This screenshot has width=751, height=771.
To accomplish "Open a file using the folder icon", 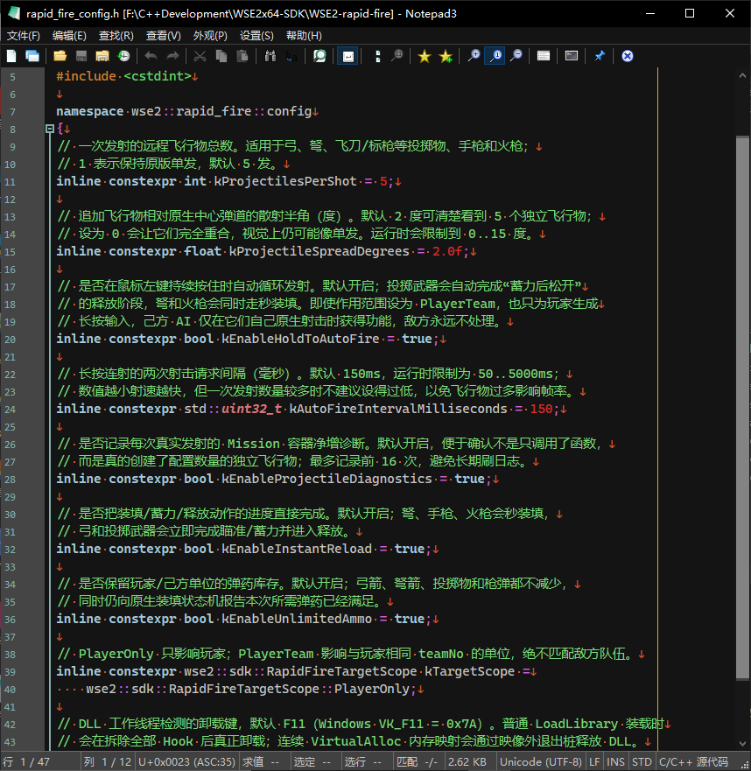I will [x=60, y=56].
